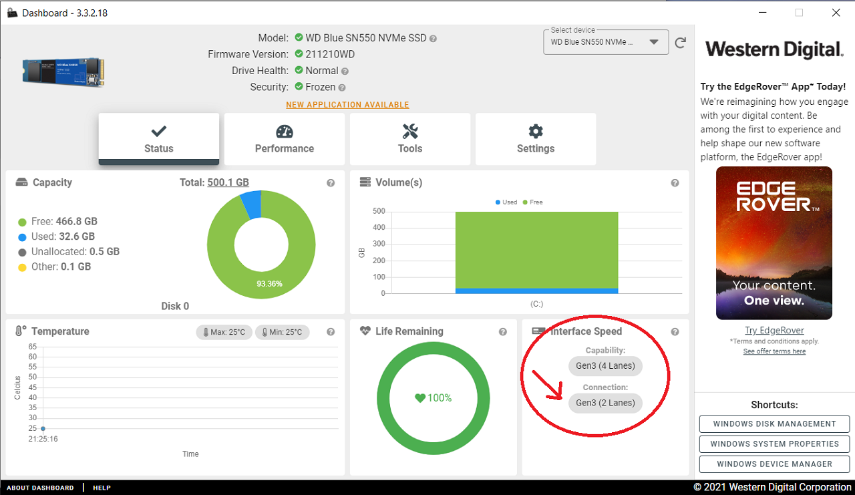Open Windows Device Manager shortcut

(x=775, y=464)
